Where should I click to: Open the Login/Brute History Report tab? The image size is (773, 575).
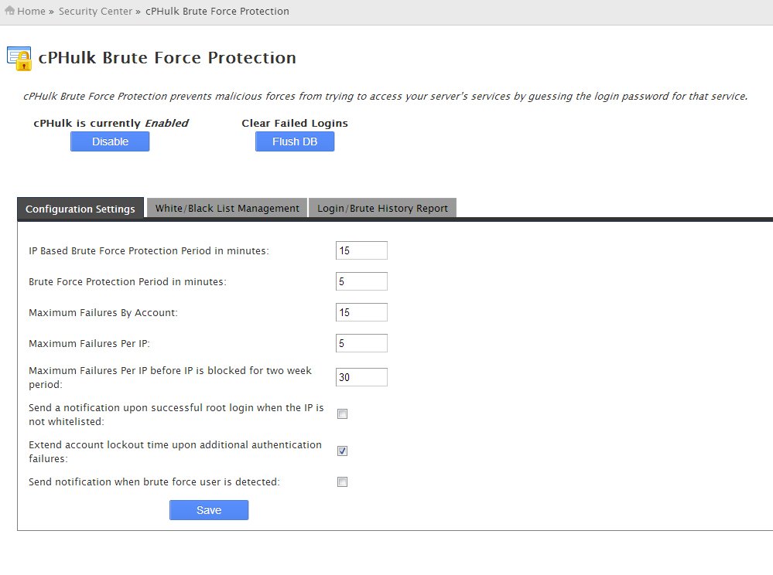point(382,208)
